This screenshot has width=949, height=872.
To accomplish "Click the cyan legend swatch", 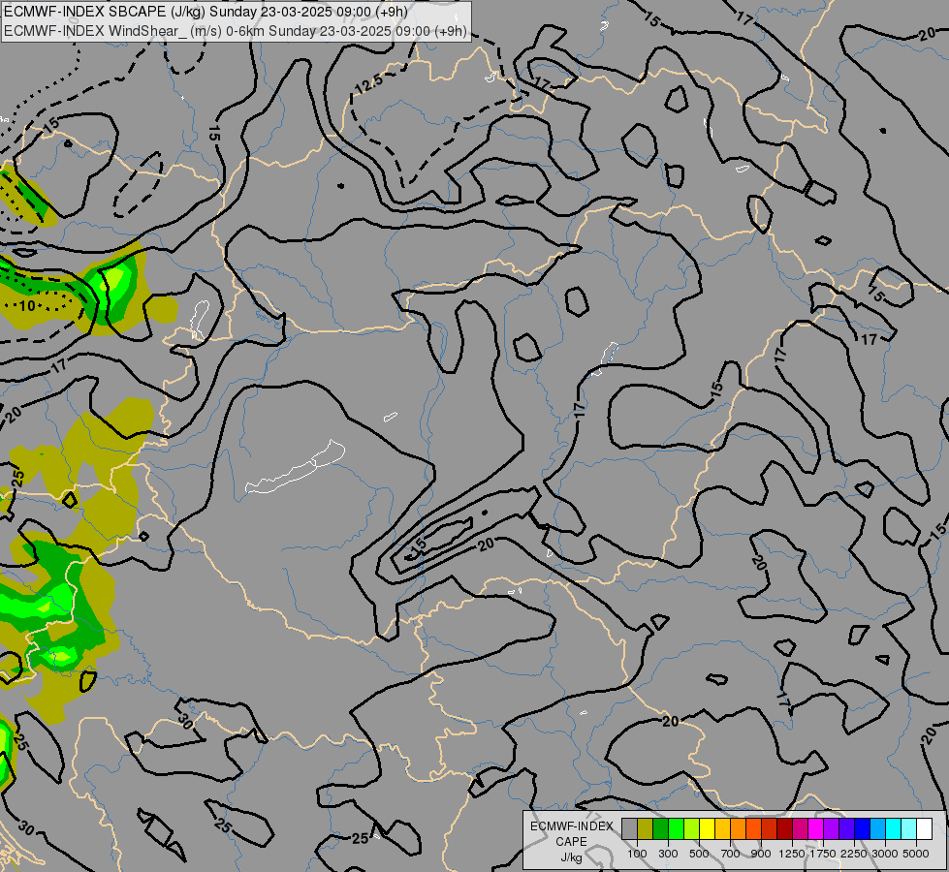I will click(x=893, y=828).
